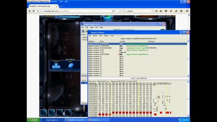
Task: Click the search box containing robokill 2
Action: (138, 11)
